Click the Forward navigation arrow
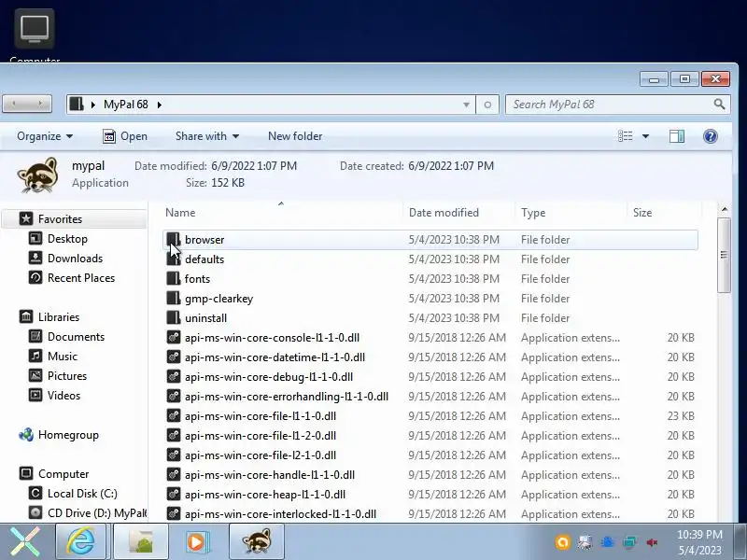The height and width of the screenshot is (560, 747). 40,104
